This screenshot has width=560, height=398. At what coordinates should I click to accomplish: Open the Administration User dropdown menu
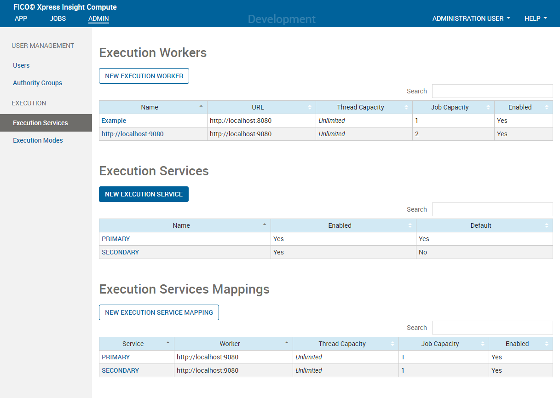tap(471, 18)
